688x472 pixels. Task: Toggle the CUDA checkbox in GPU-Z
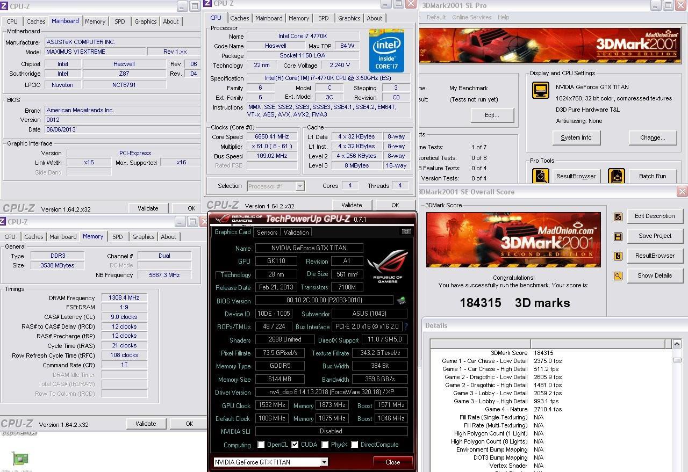click(295, 445)
